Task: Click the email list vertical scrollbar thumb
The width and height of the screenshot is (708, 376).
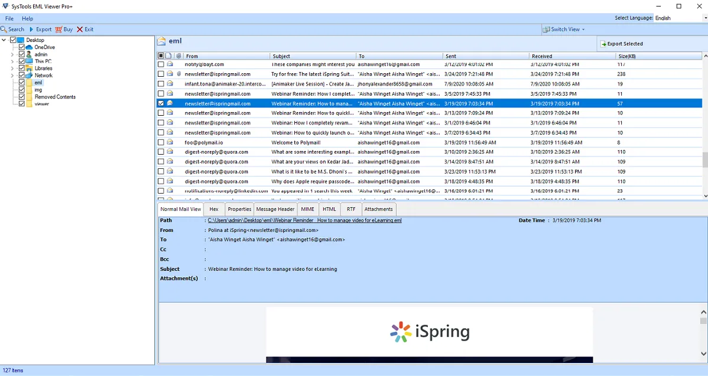Action: 704,159
